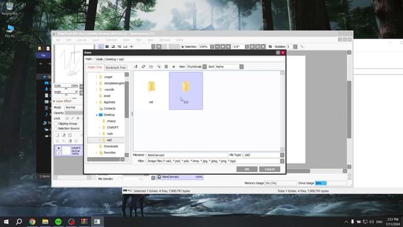Cancel the Save dialog
The image size is (403, 227).
click(270, 169)
